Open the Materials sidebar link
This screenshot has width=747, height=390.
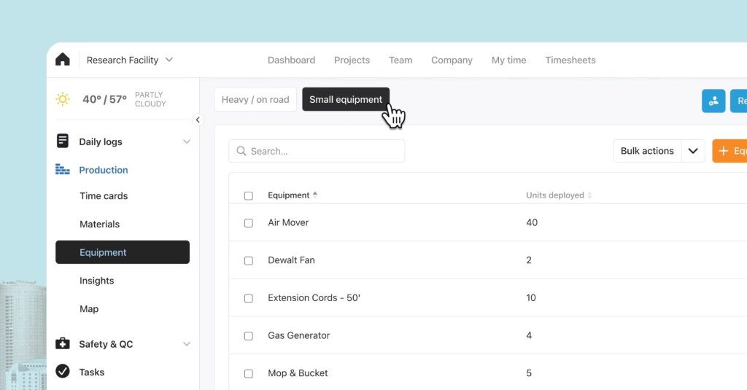(99, 224)
